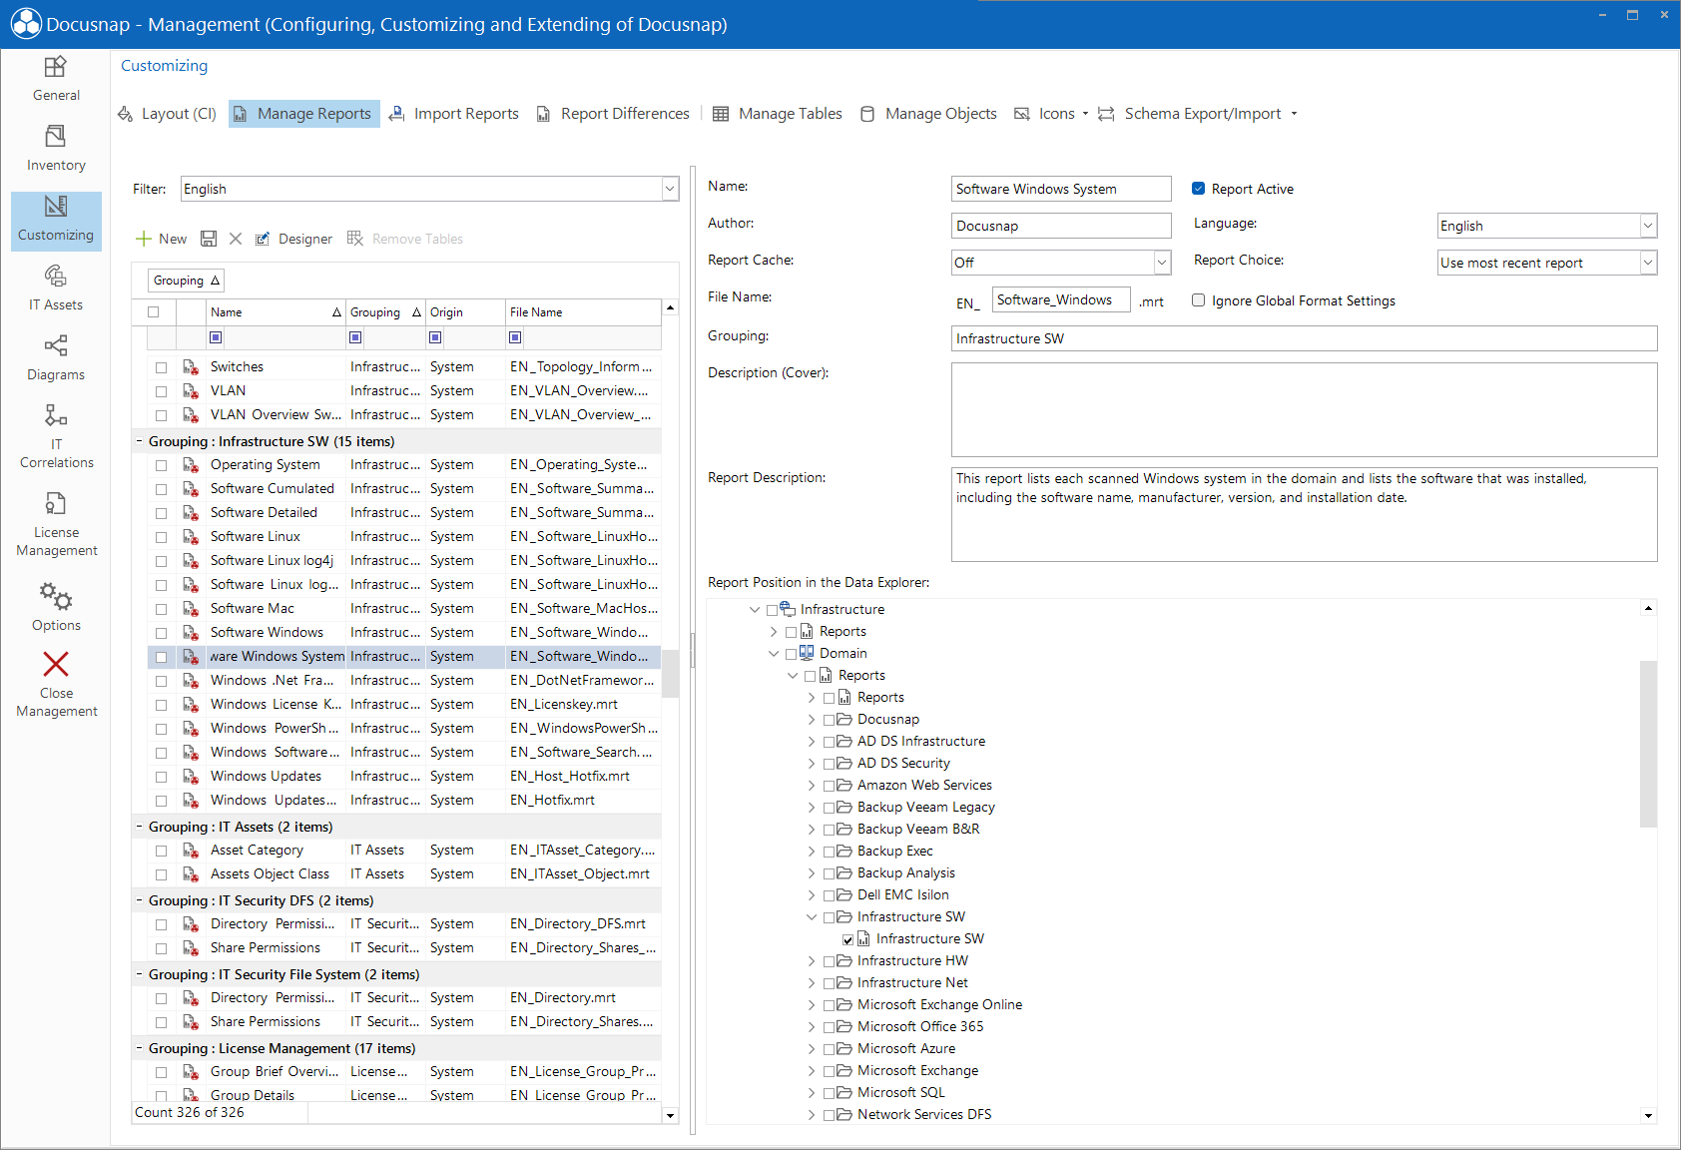Click the red Close Management icon
The width and height of the screenshot is (1681, 1150).
point(56,664)
